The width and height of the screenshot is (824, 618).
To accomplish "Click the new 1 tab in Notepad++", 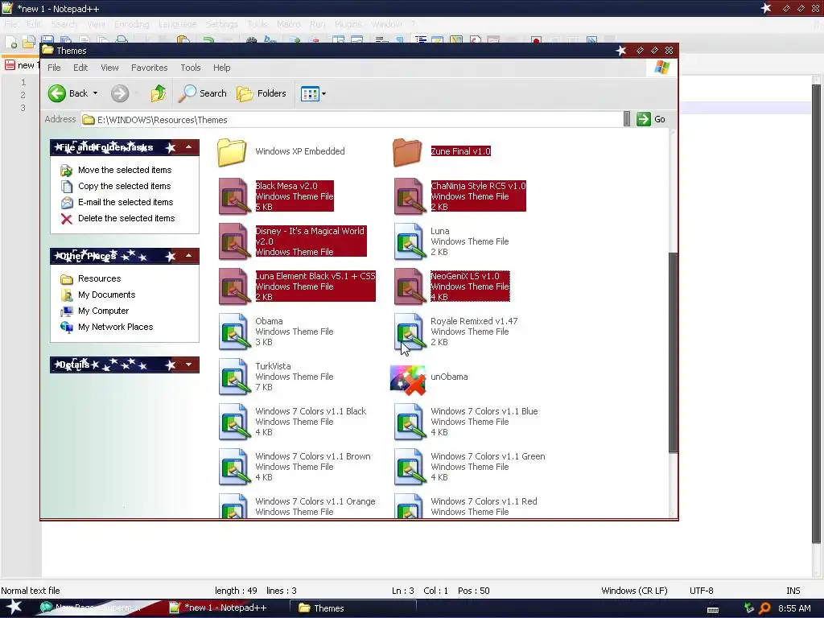I will pos(22,65).
